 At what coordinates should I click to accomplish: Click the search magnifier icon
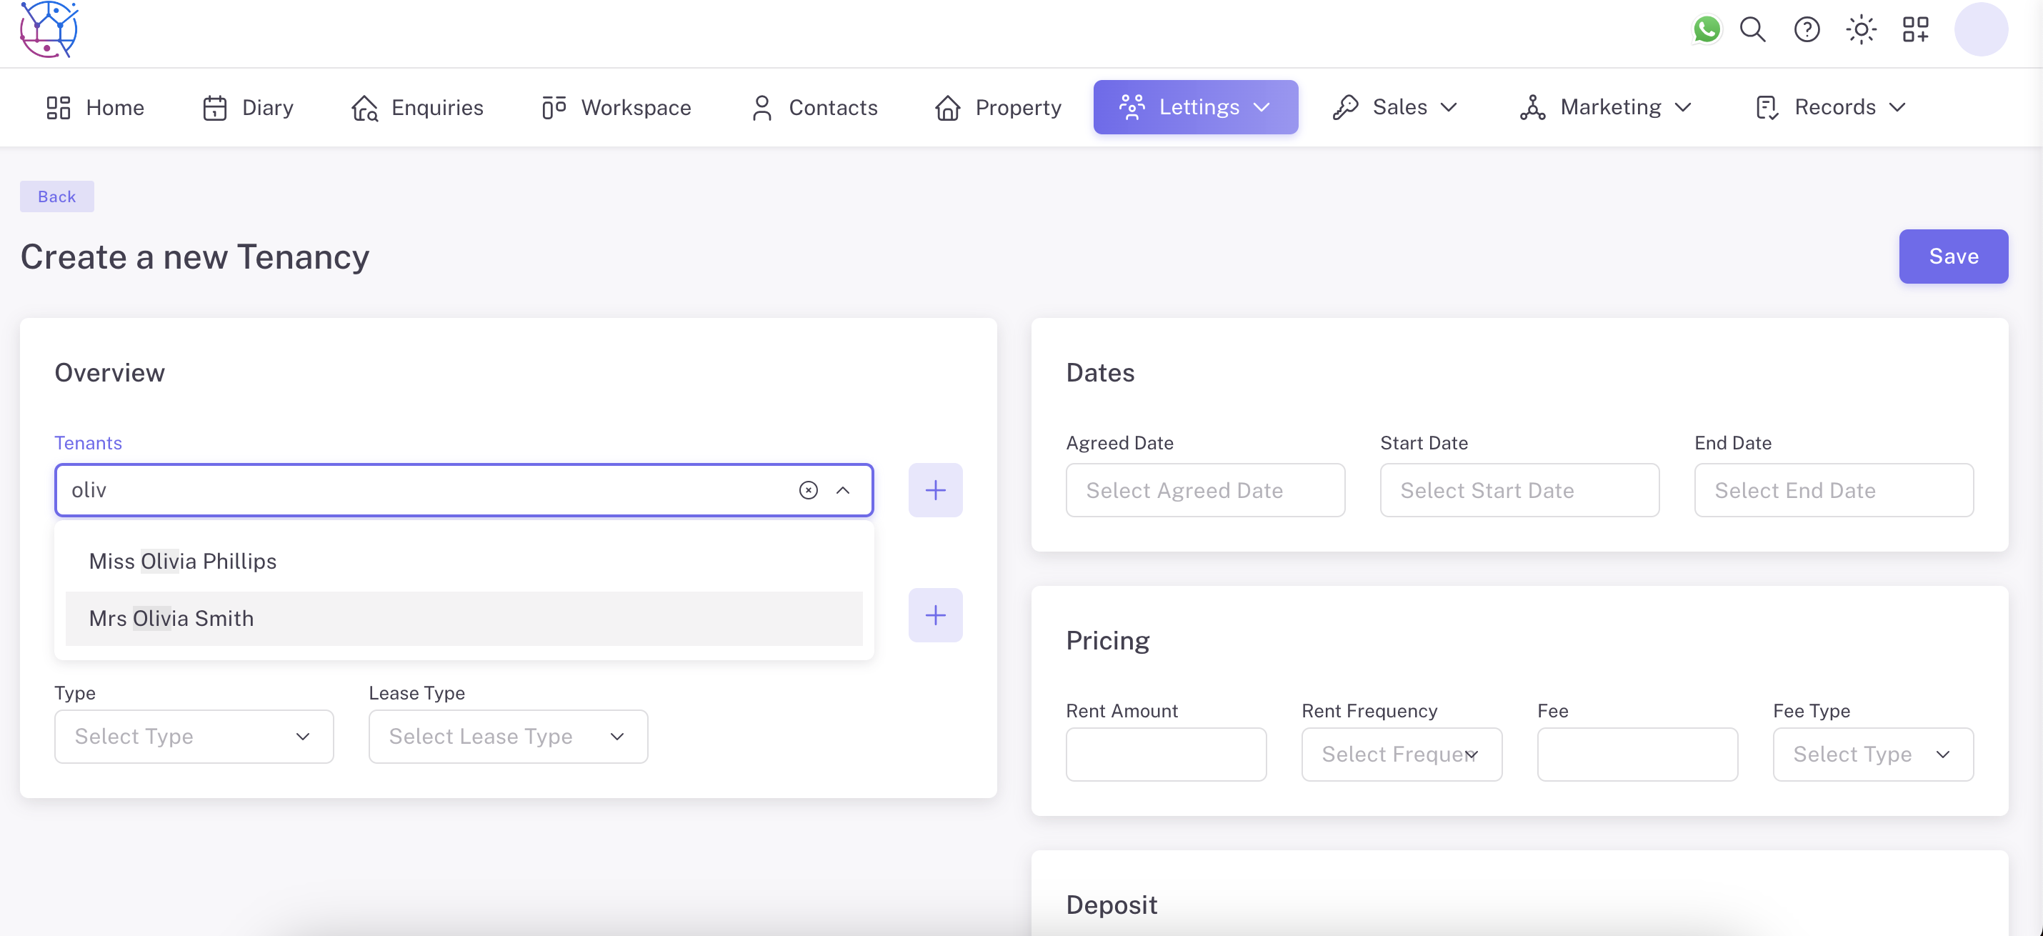tap(1753, 29)
